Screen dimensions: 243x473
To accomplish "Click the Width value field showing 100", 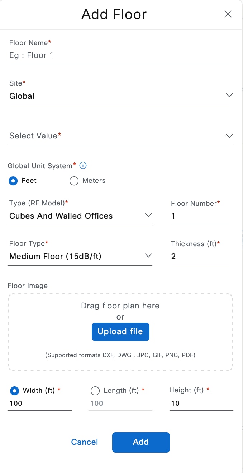I will pos(39,404).
